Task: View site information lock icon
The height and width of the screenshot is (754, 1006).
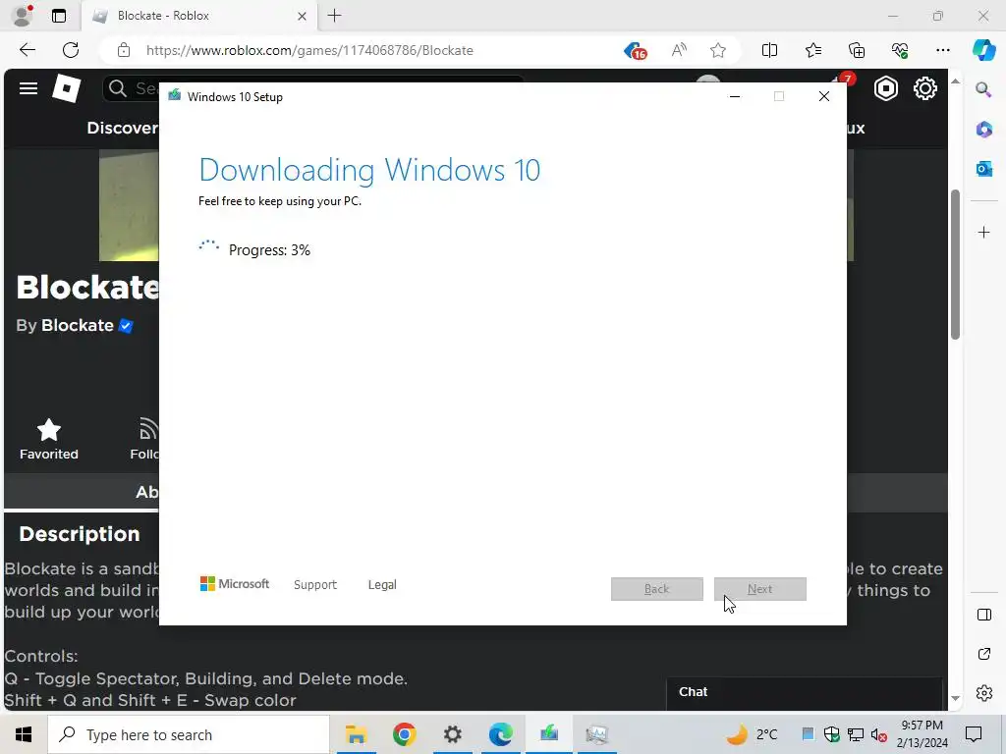Action: [124, 50]
